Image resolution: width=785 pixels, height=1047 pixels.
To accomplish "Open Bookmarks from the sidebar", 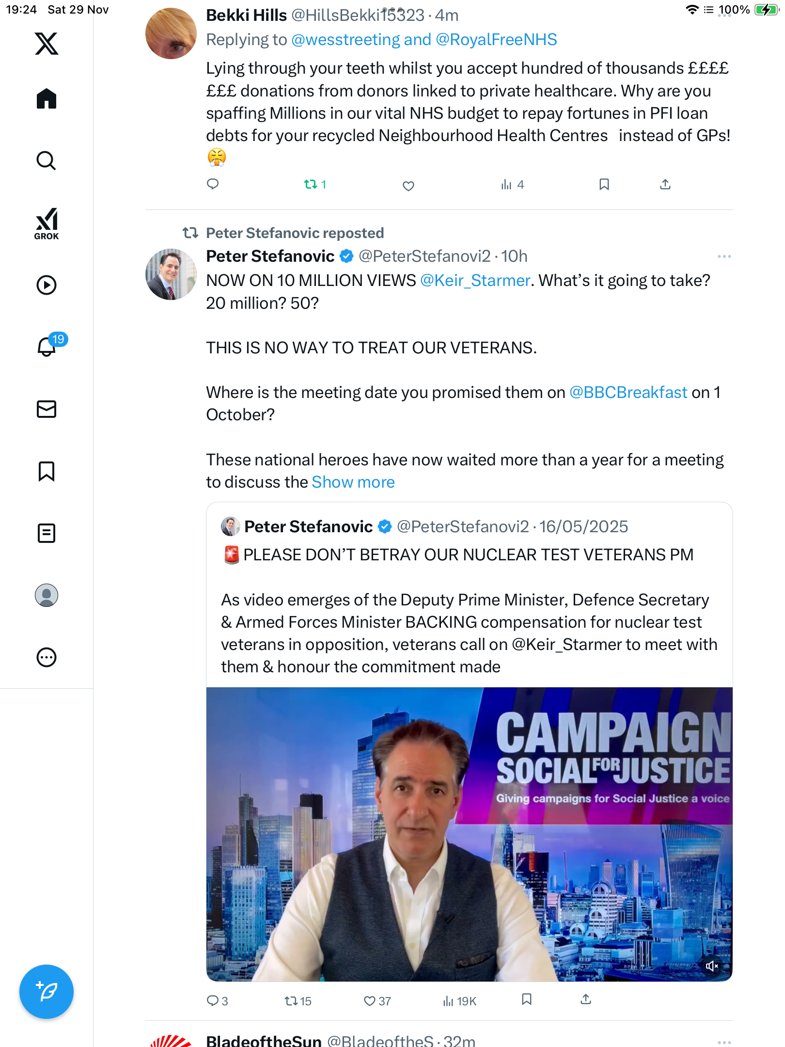I will click(47, 471).
